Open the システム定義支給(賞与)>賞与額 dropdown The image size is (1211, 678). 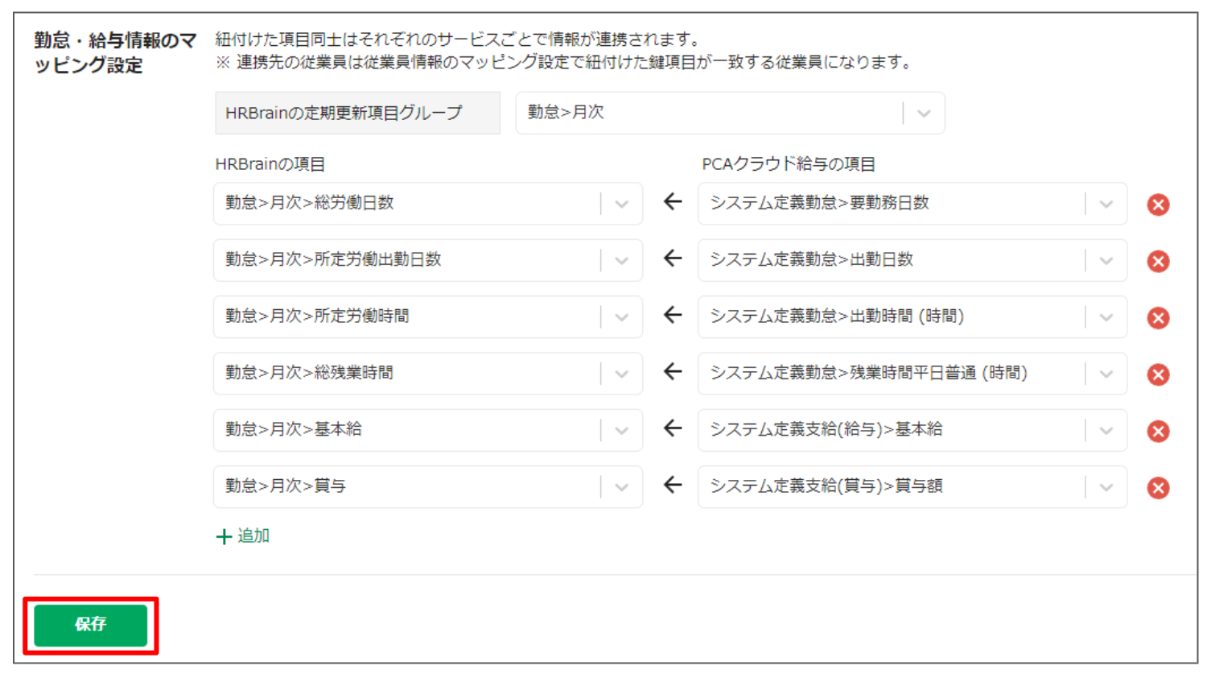tap(912, 486)
